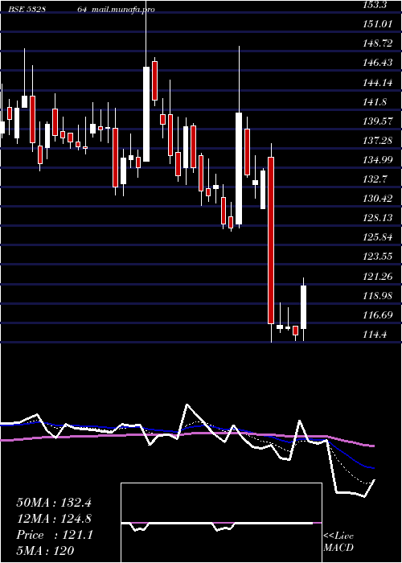Click the 5MA : 120 value
This screenshot has height=563, width=402.
45,551
